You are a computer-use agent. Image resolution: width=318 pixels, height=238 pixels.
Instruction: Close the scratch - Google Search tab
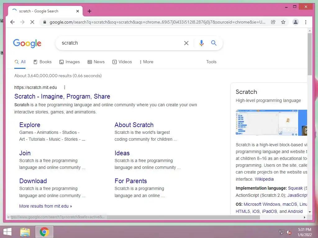[x=77, y=11]
